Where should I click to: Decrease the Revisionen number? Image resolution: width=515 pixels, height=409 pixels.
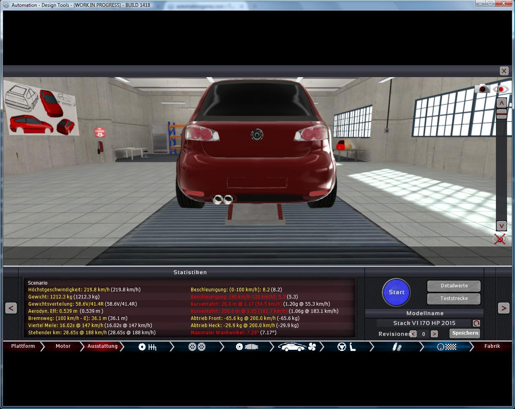[x=413, y=334]
